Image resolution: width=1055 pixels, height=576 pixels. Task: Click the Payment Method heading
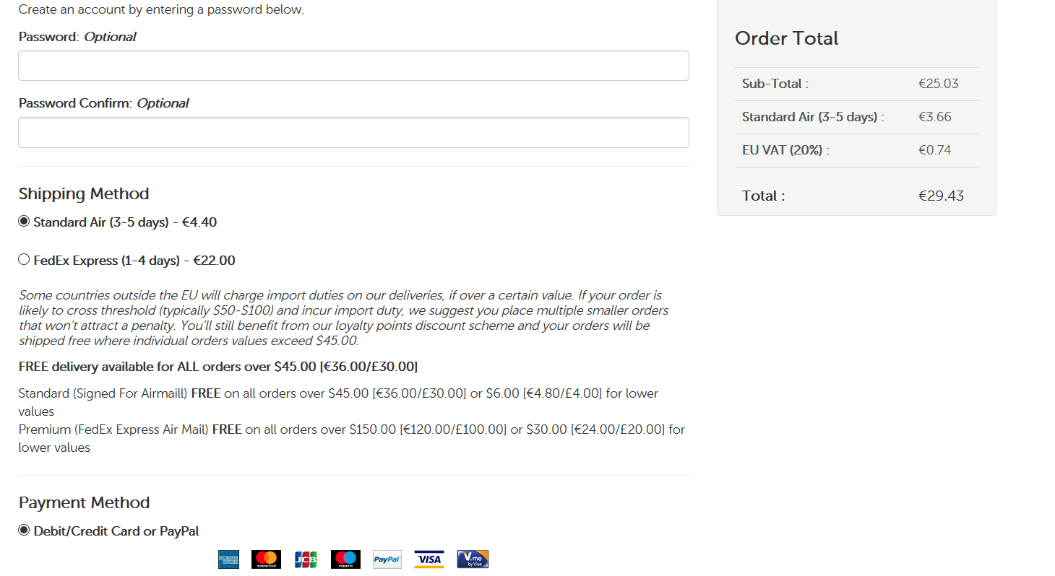pos(84,502)
